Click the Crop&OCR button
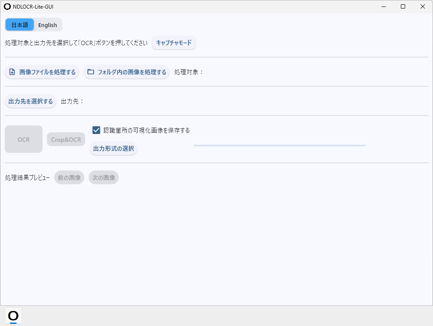 click(66, 140)
